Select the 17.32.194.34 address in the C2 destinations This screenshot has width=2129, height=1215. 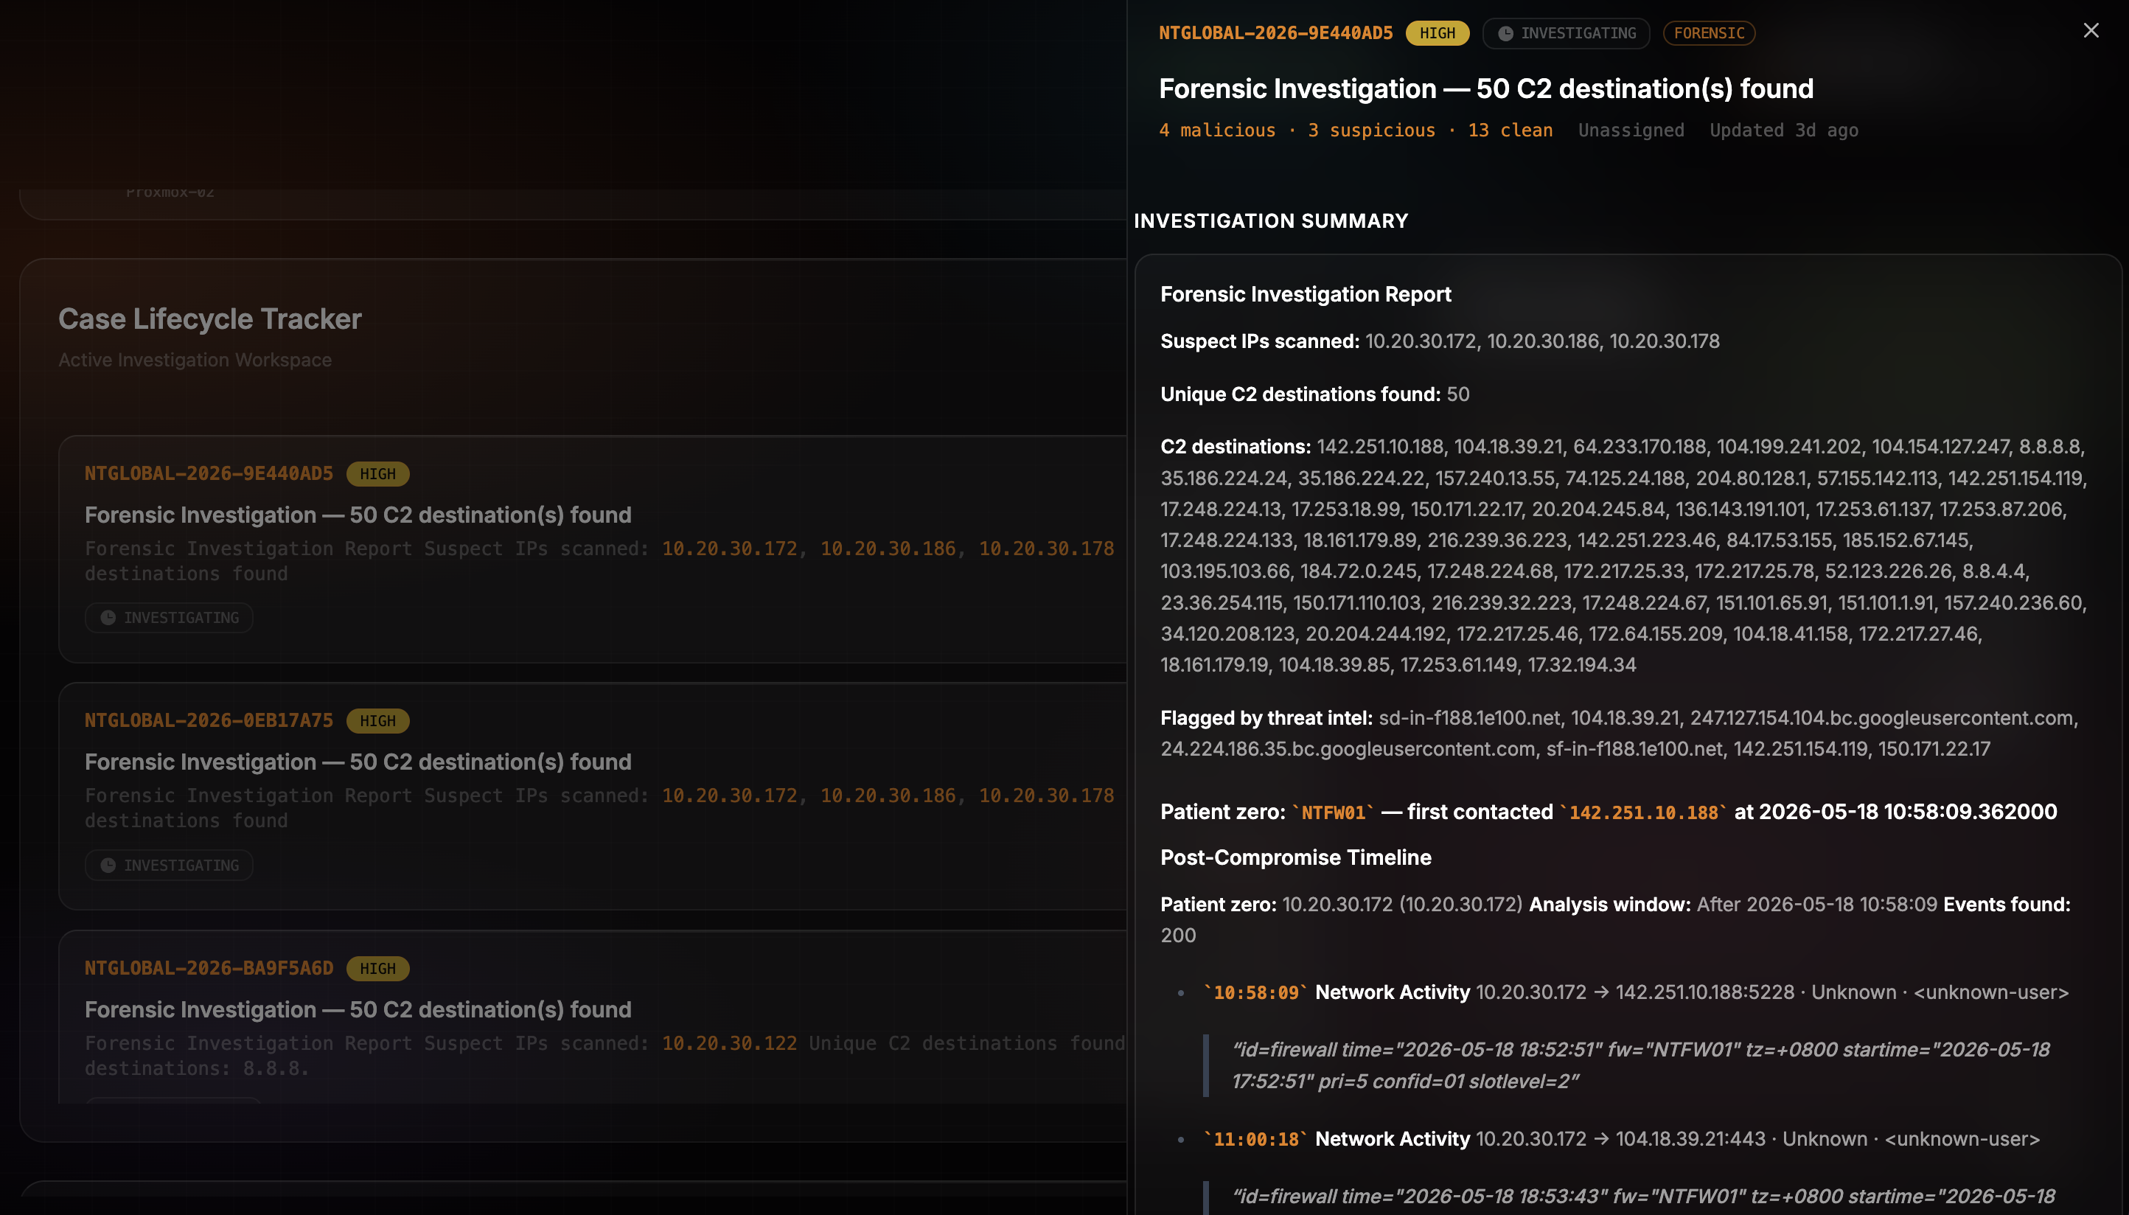click(x=1582, y=665)
